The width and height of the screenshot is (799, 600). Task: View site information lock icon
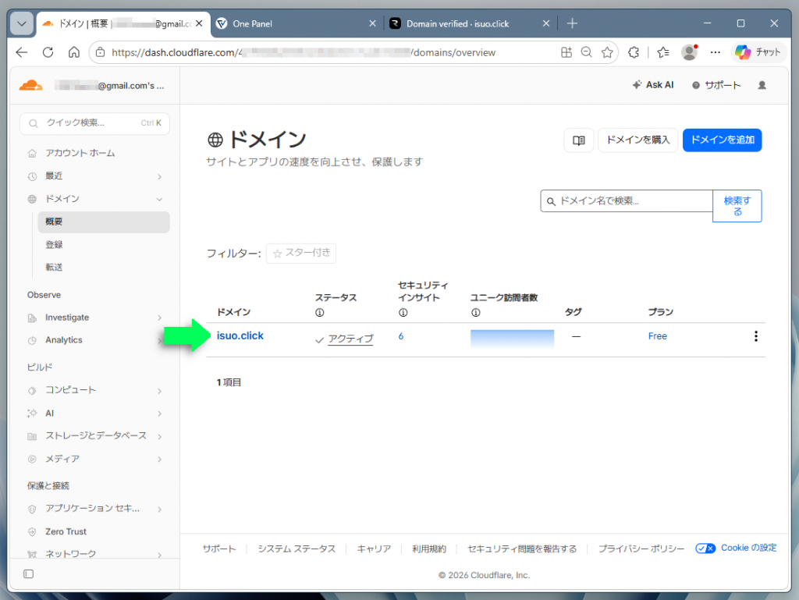pos(101,52)
